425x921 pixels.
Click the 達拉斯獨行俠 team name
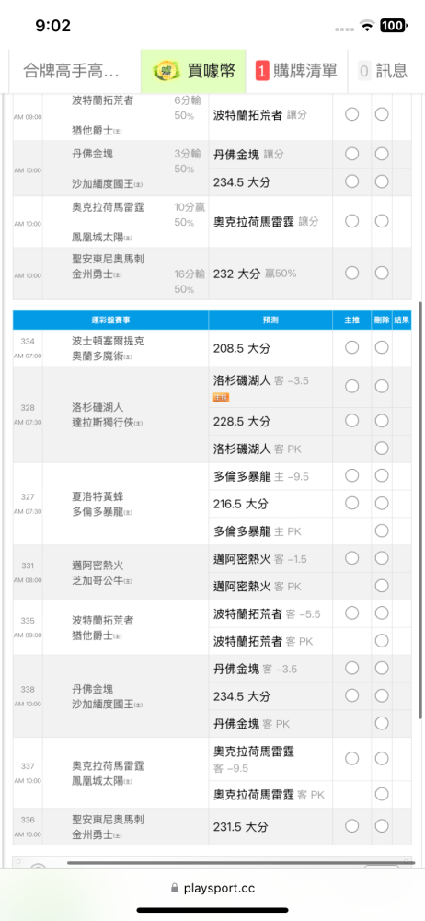pos(103,423)
